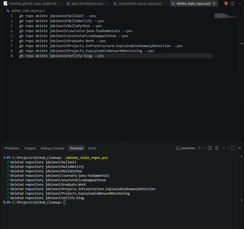Kill the terminal with the trash icon
244x229 pixels.
click(217, 148)
